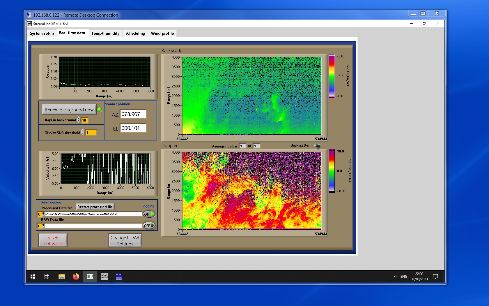Open the Scan scheduler taskbar icon
Viewport: 489px width, 306px height.
click(x=104, y=276)
